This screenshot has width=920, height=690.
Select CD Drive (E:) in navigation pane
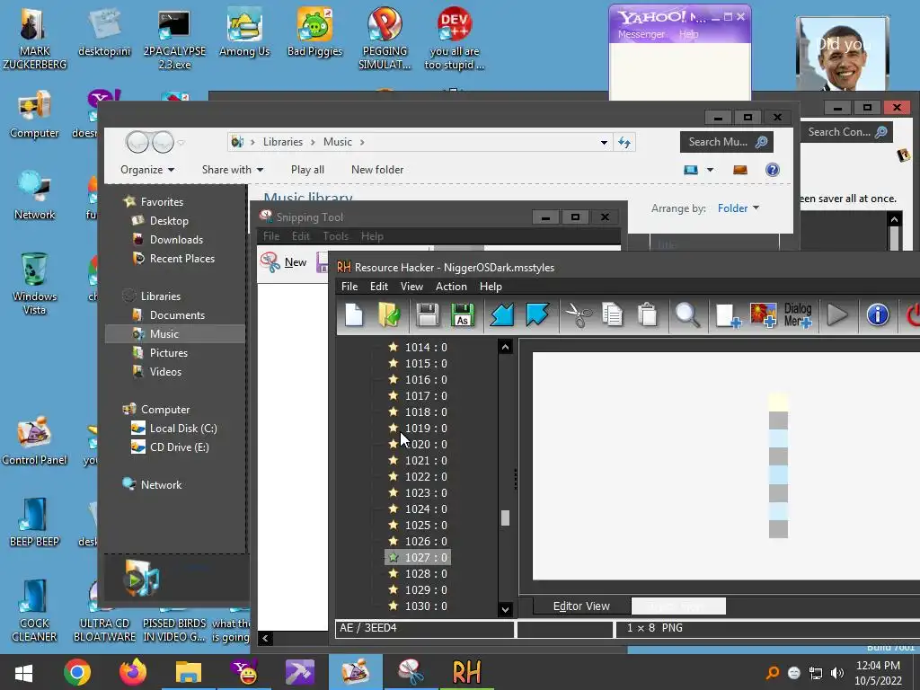click(179, 447)
